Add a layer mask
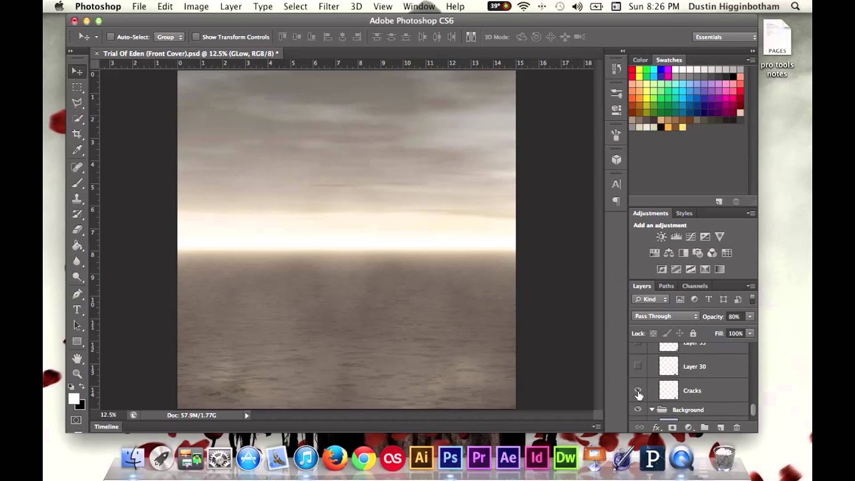The image size is (855, 481). click(x=673, y=428)
